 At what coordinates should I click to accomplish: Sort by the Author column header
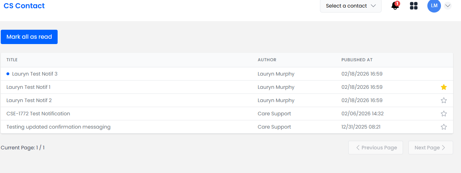pos(267,60)
